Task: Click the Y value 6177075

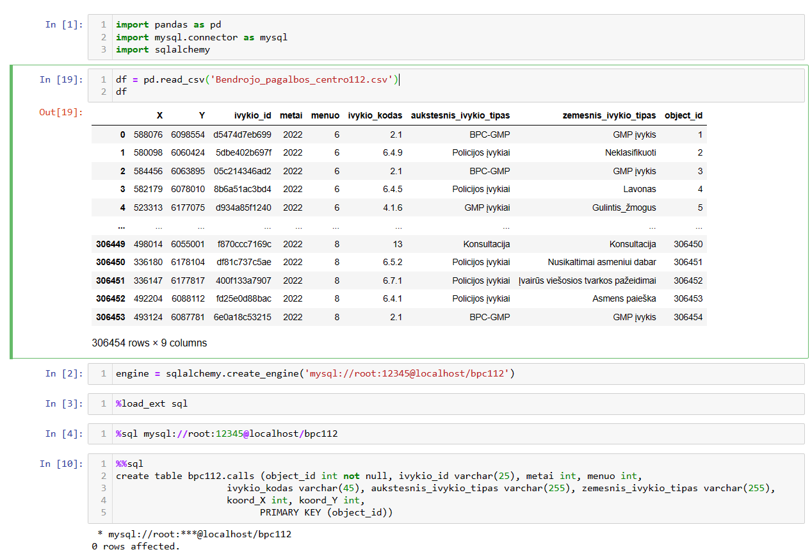Action: coord(188,207)
